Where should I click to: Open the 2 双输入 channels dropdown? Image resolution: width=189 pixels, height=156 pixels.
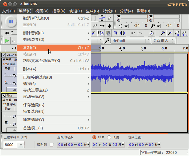(163, 41)
